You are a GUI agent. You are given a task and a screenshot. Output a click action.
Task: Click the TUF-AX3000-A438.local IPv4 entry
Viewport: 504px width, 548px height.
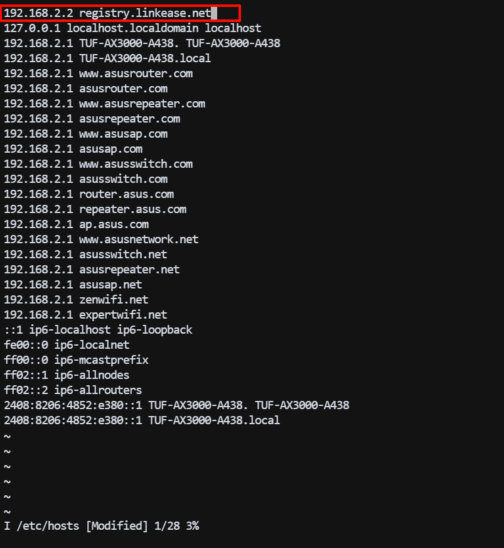[x=107, y=58]
